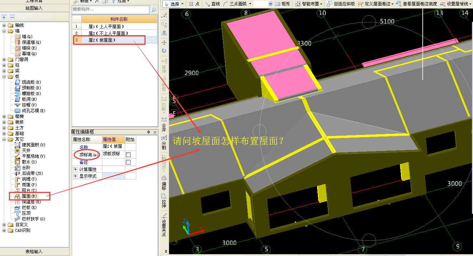Expand the 梁 tree node
The width and height of the screenshot is (473, 256).
[x=4, y=71]
